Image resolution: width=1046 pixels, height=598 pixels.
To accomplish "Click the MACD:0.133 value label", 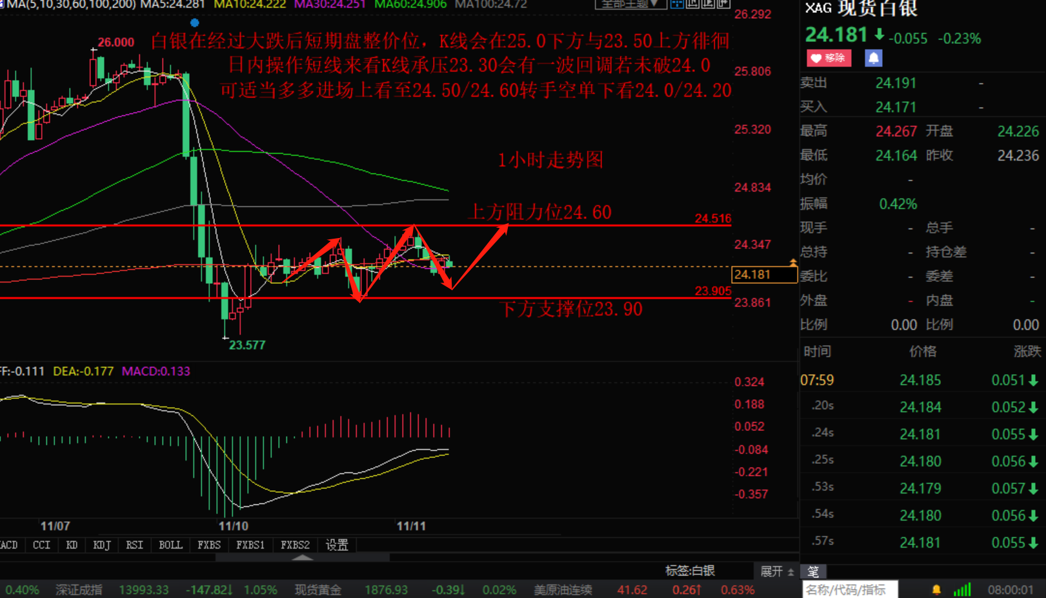I will [156, 372].
